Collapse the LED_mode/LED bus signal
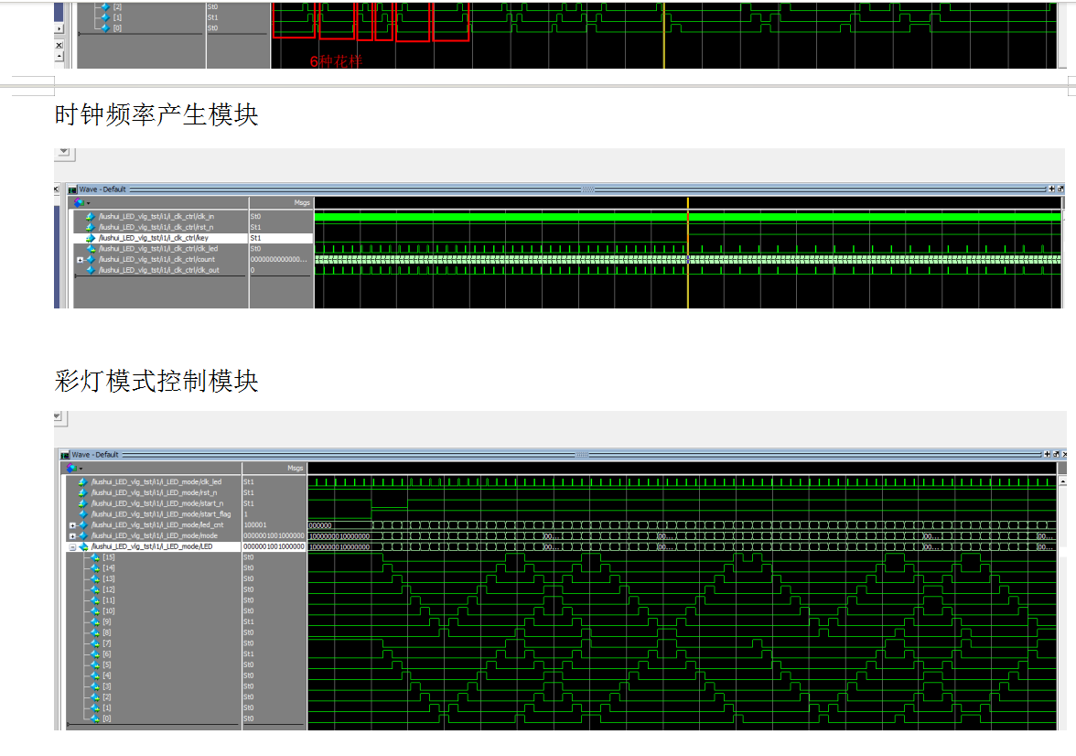This screenshot has width=1076, height=756. [x=73, y=547]
